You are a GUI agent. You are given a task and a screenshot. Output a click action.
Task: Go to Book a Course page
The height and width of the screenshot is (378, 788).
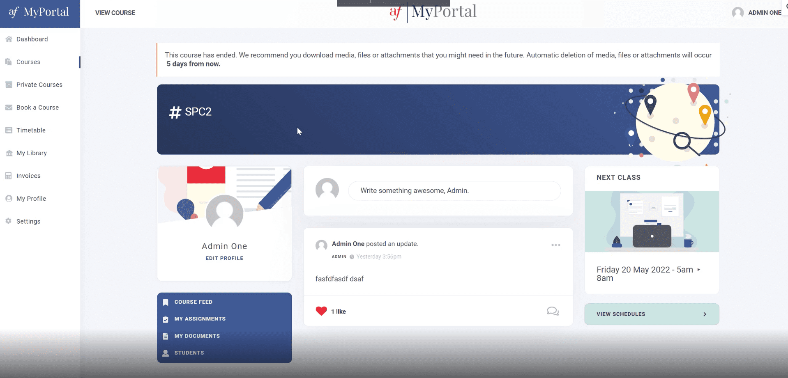click(37, 108)
